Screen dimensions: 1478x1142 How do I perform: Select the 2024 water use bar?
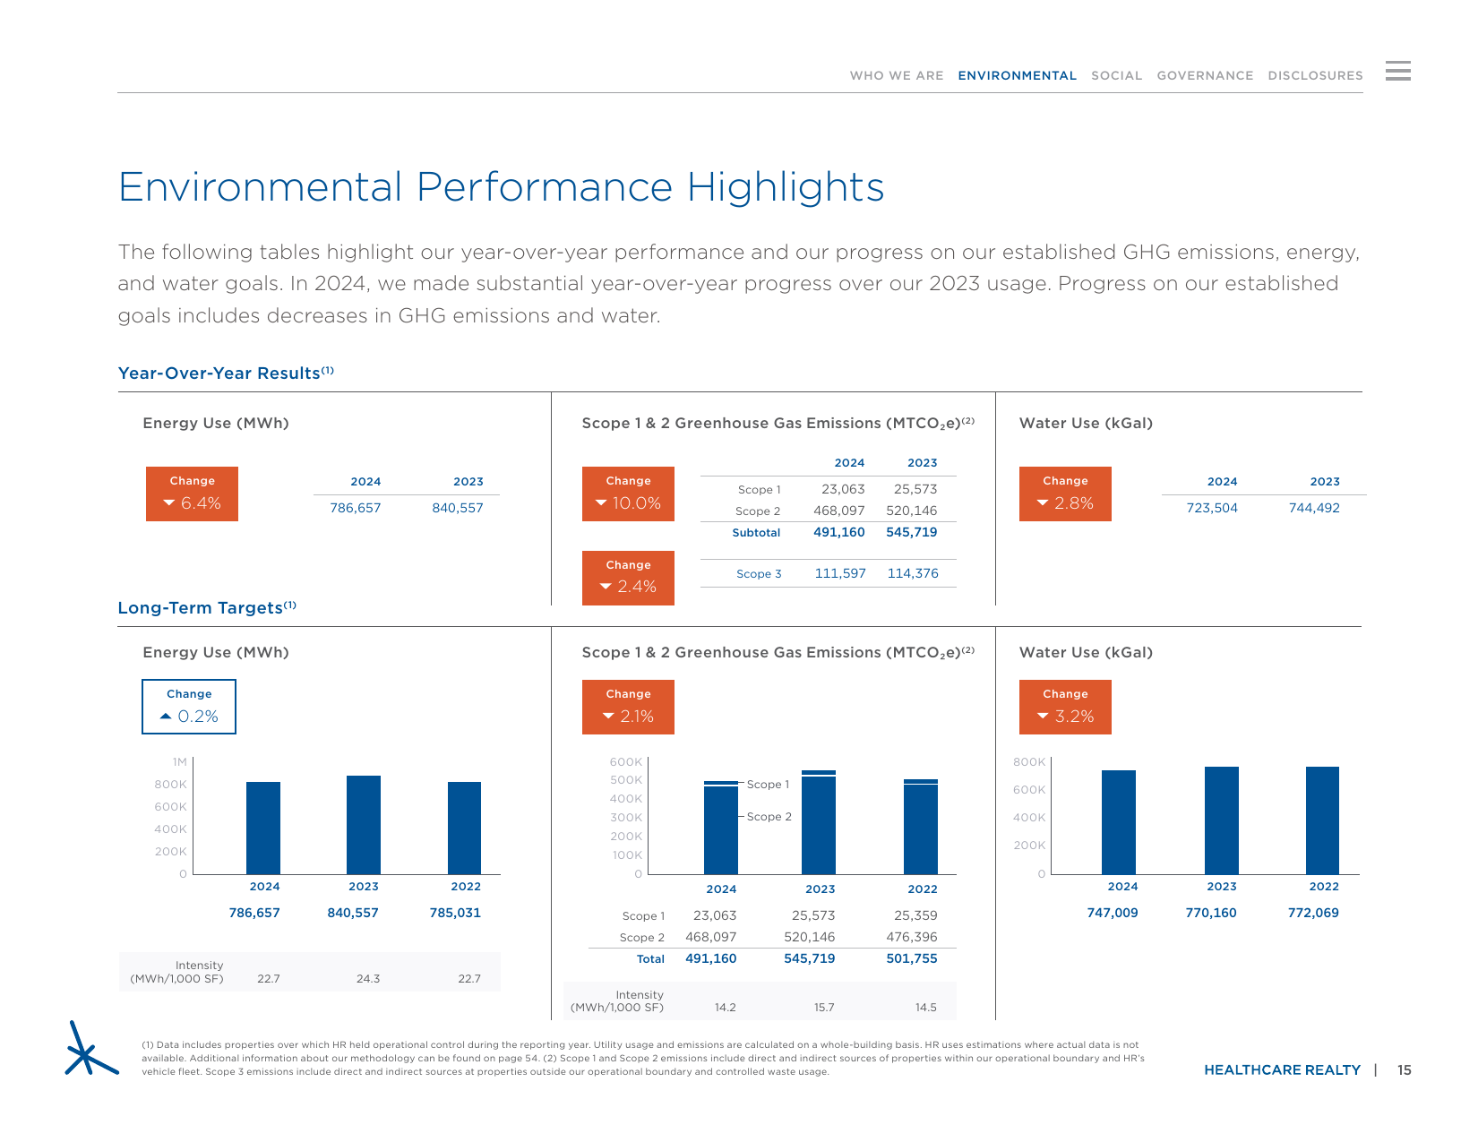1119,822
